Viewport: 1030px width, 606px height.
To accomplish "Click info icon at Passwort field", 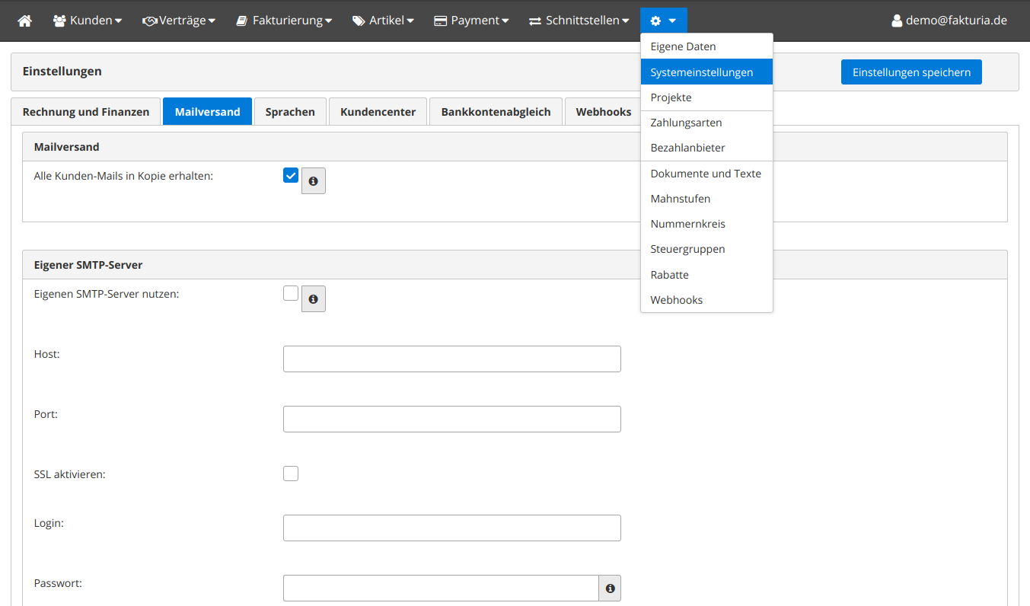I will point(610,588).
